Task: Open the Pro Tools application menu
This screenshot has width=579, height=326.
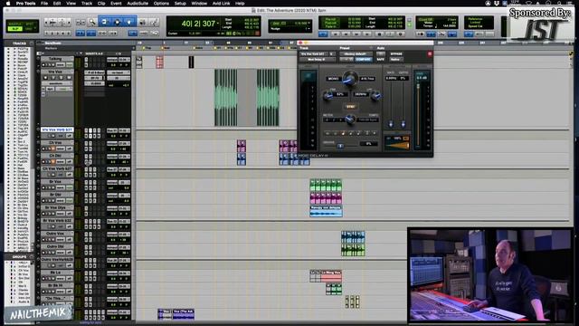Action: (25, 4)
